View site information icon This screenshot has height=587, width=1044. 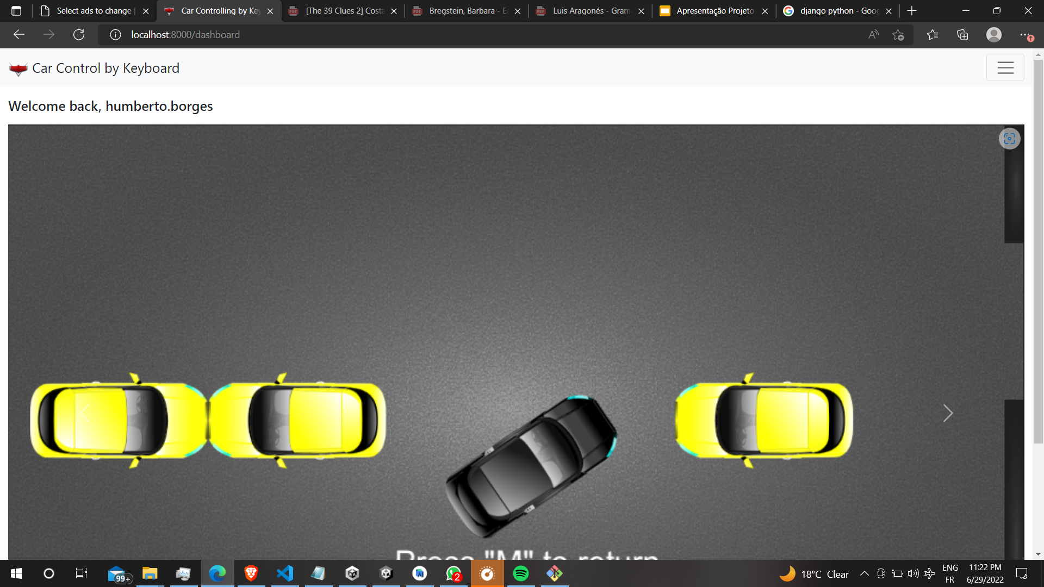pos(115,35)
